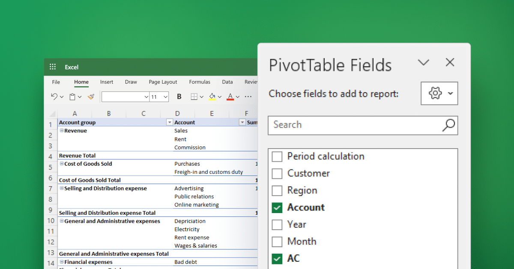Apply fill color with the paint bucket icon

tap(211, 96)
